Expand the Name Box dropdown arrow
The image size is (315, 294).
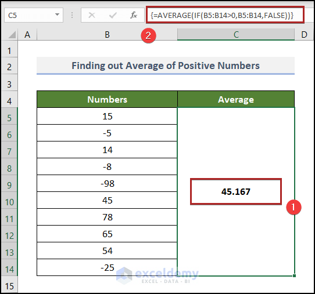coord(58,15)
